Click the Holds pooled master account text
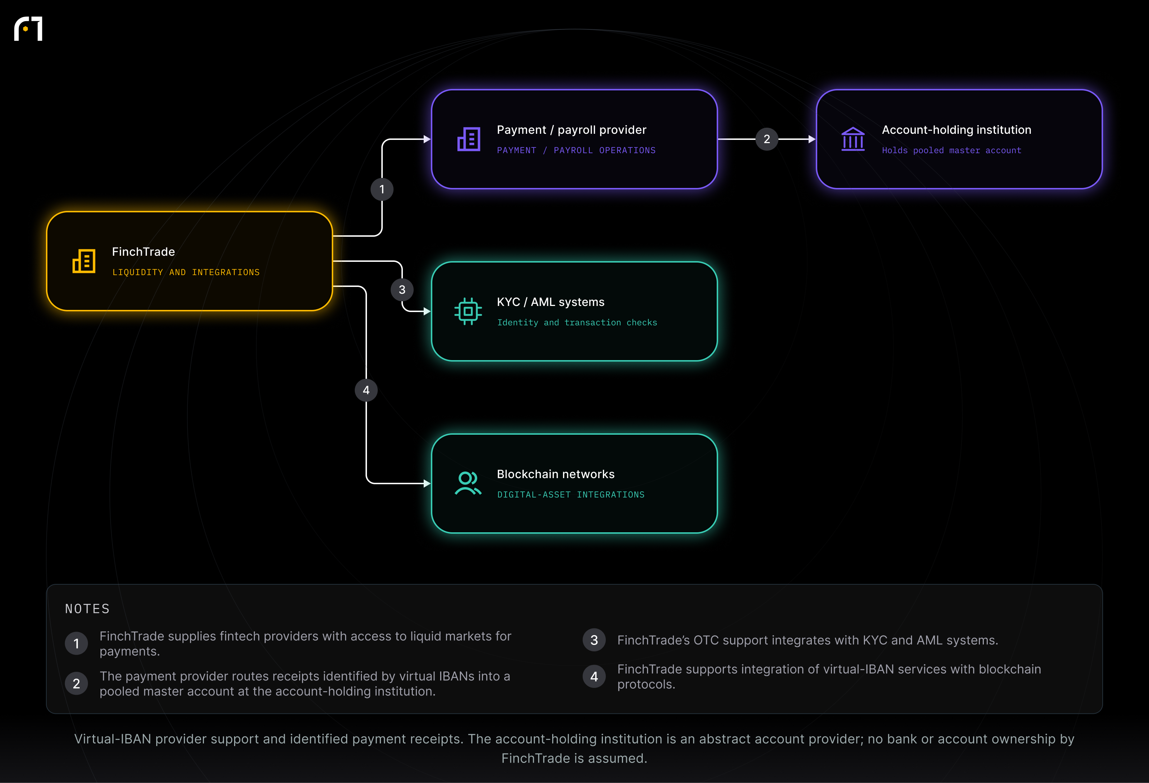 tap(952, 150)
